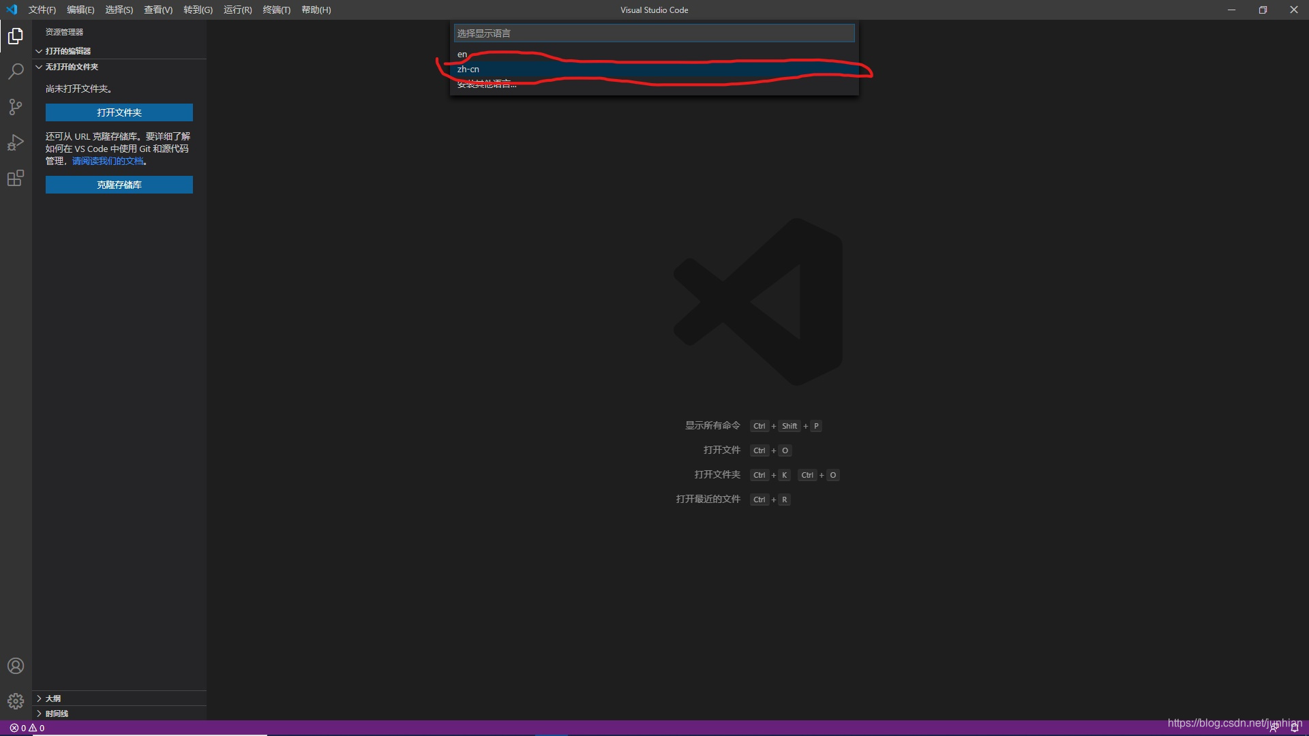1309x736 pixels.
Task: Focus the 选择显示语言 input field
Action: coord(654,33)
